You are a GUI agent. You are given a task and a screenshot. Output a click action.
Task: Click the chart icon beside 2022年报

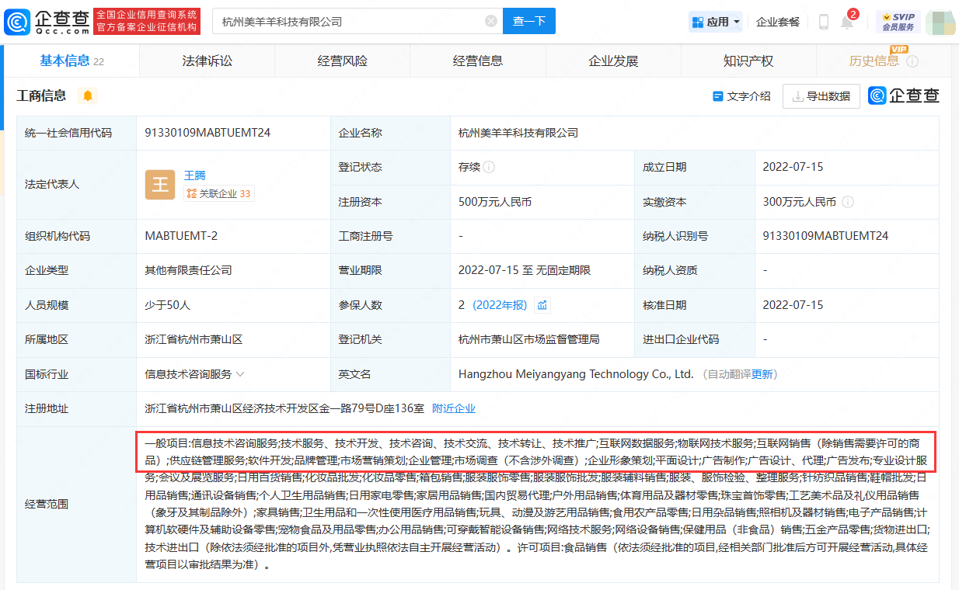tap(542, 305)
